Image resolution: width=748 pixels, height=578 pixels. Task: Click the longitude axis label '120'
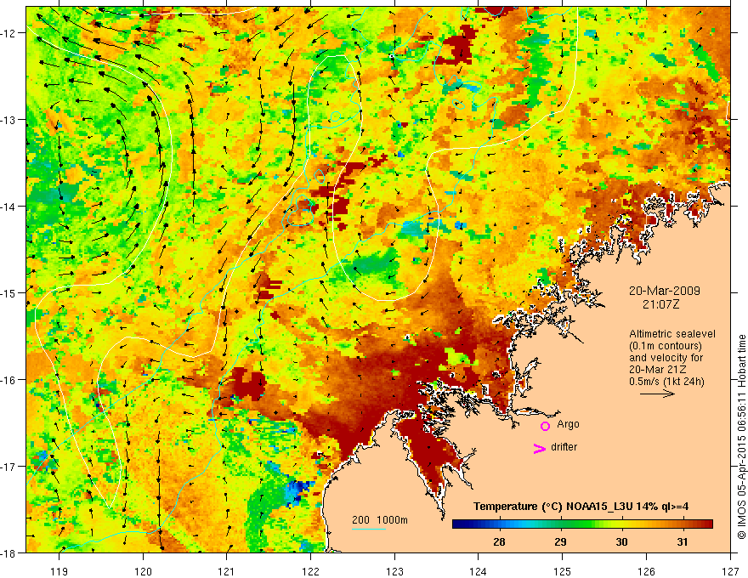pos(143,571)
